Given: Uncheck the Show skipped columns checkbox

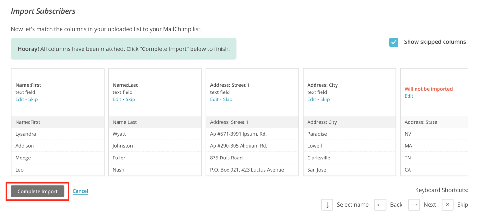Looking at the screenshot, I should click(394, 42).
